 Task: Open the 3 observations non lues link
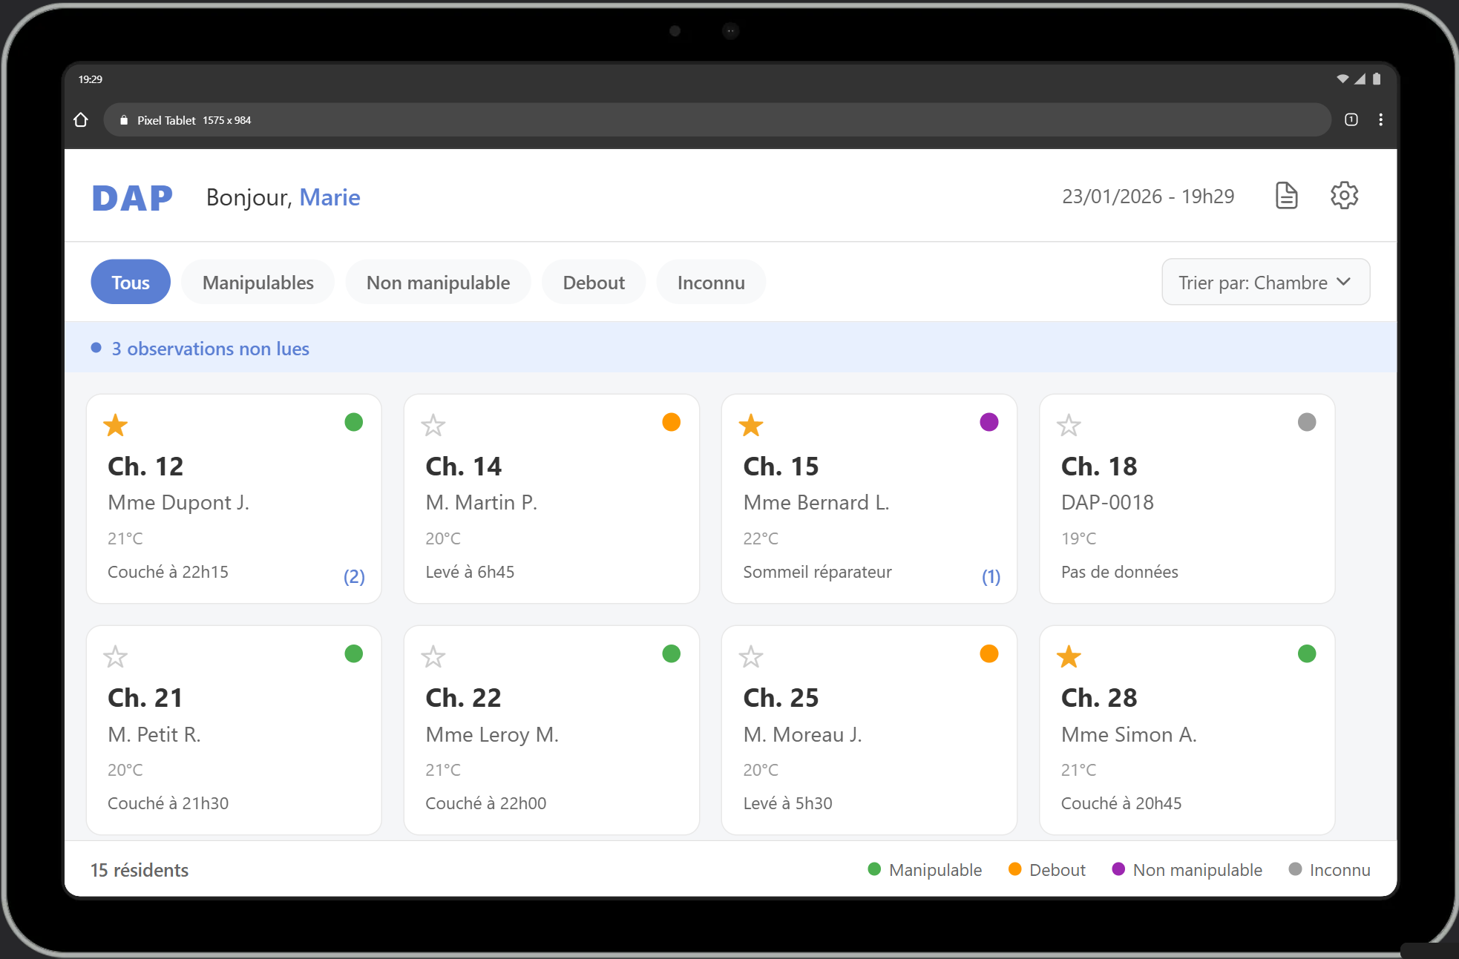click(210, 349)
